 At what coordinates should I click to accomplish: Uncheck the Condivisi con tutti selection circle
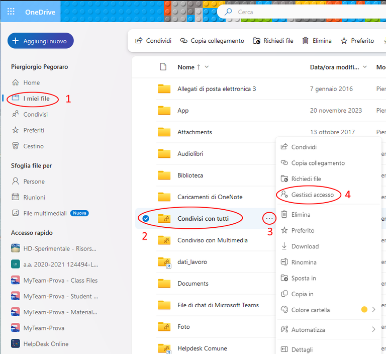tap(146, 219)
